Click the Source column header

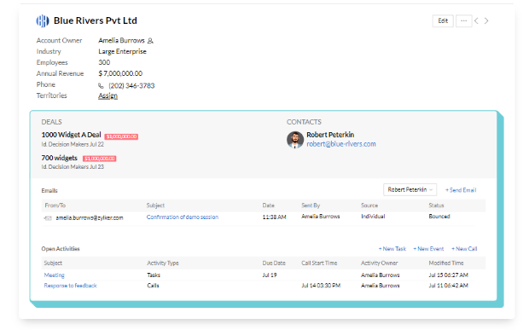point(369,206)
